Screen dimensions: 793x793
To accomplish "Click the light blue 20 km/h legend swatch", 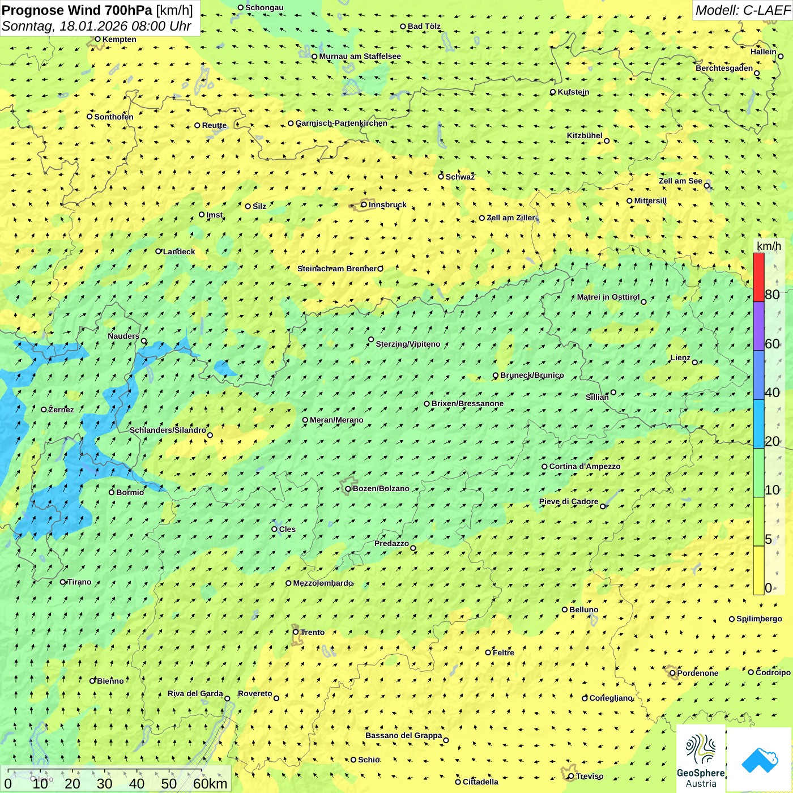I will pos(758,424).
